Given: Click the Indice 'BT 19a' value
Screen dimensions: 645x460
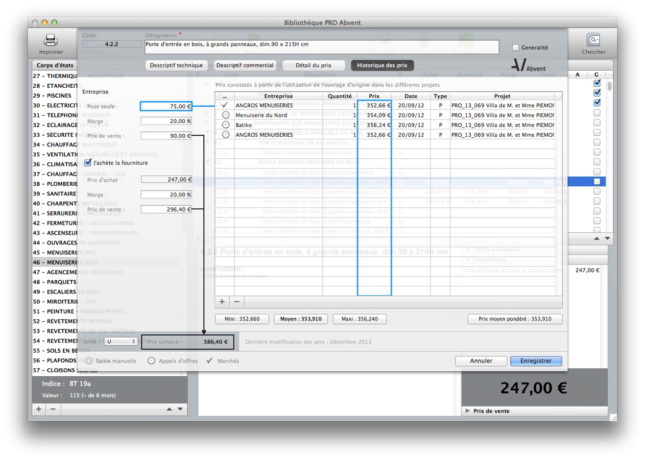Looking at the screenshot, I should point(80,384).
